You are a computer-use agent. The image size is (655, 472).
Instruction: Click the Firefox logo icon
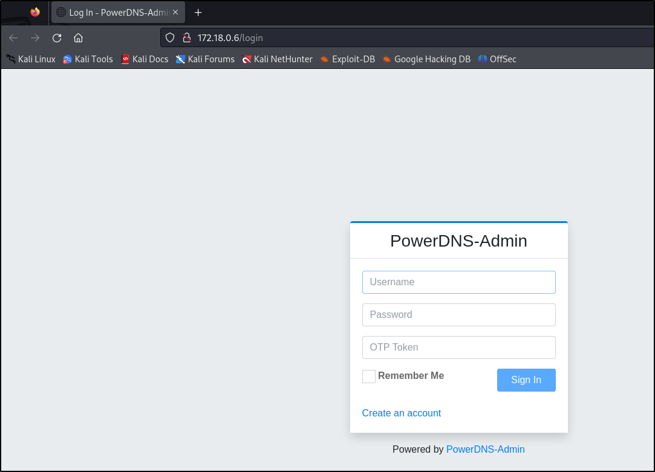[x=35, y=12]
